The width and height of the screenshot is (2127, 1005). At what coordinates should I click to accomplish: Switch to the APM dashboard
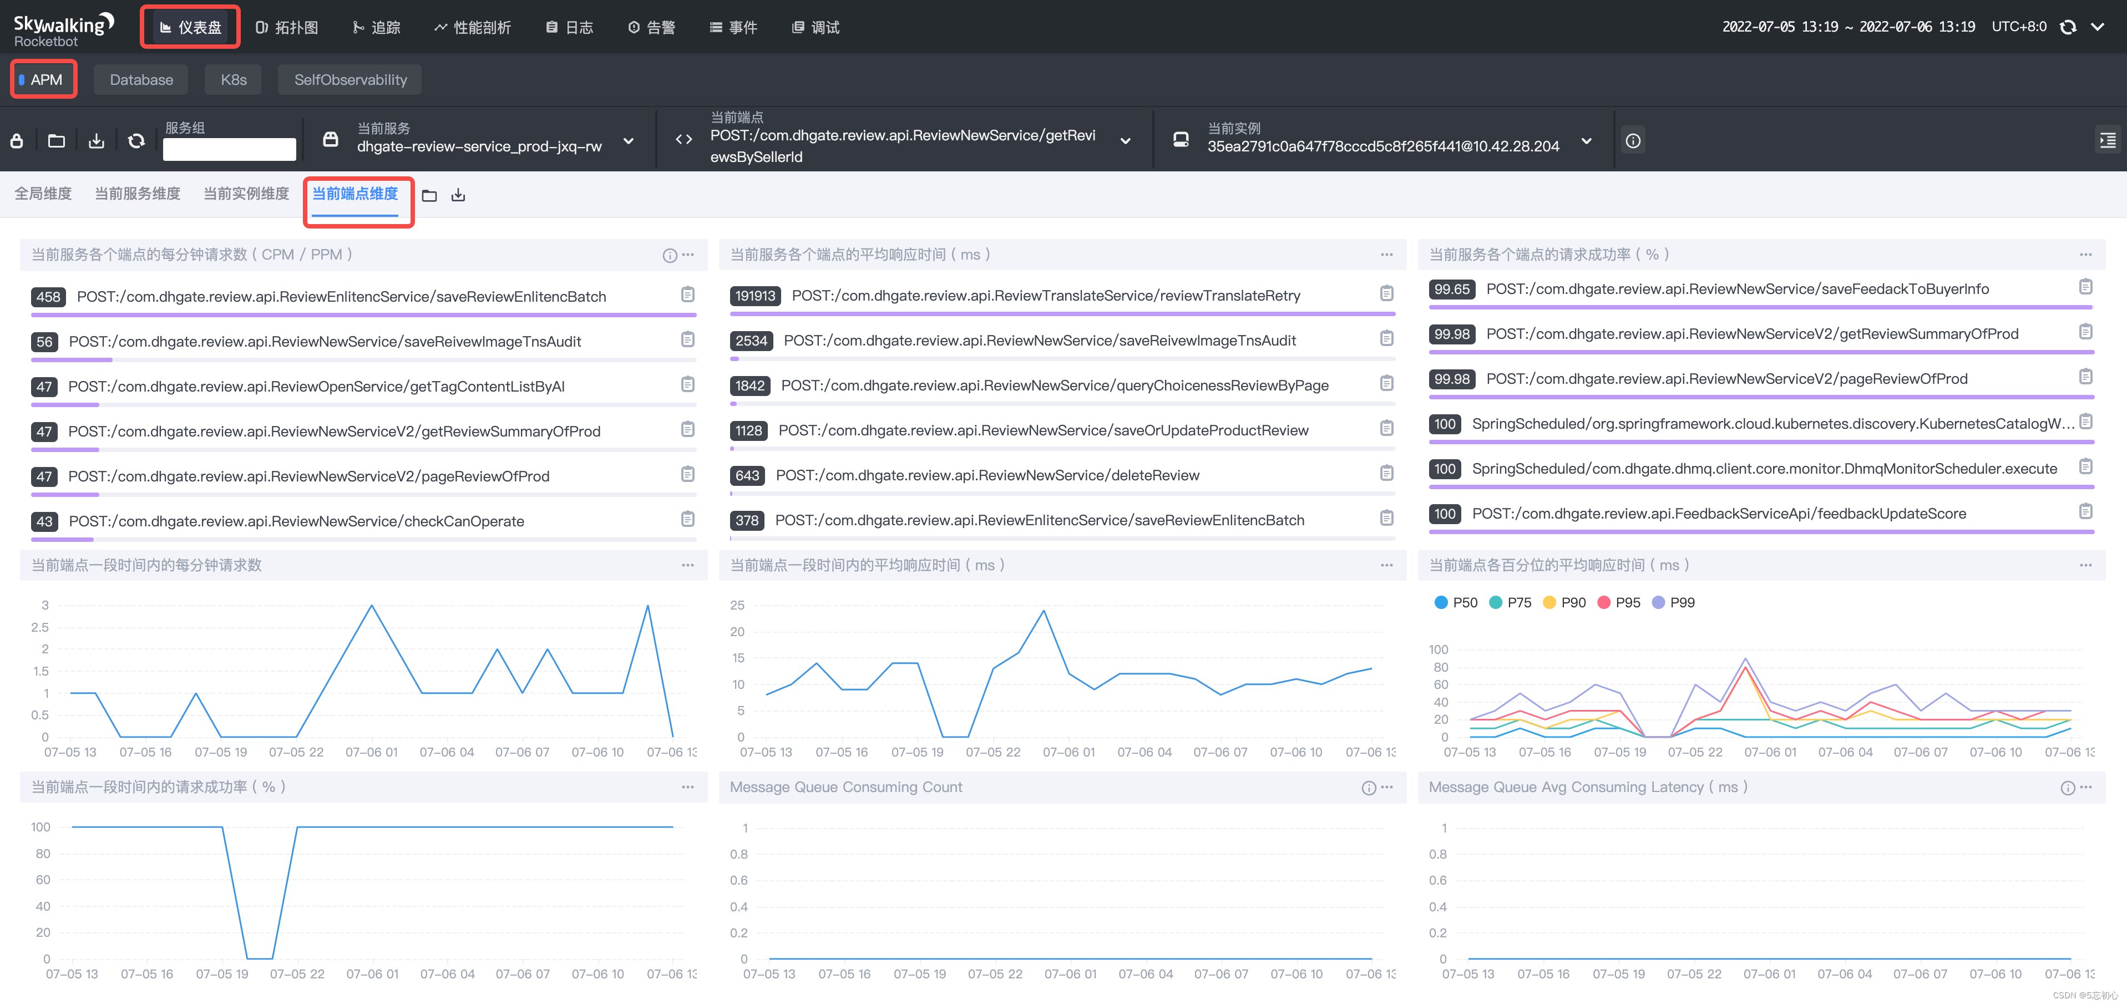[44, 80]
